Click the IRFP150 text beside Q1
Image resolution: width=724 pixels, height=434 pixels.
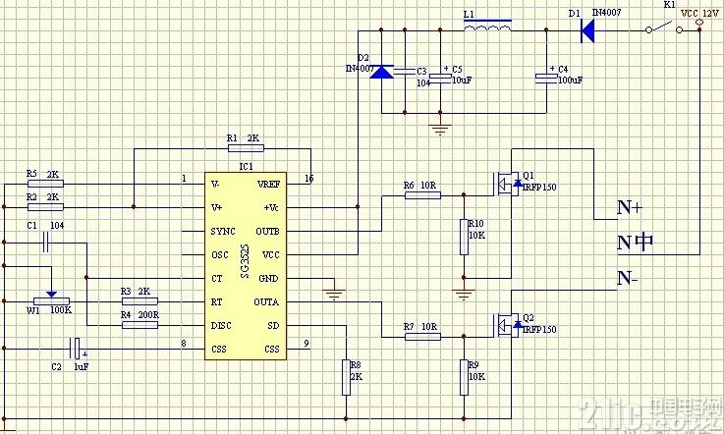[x=539, y=188]
